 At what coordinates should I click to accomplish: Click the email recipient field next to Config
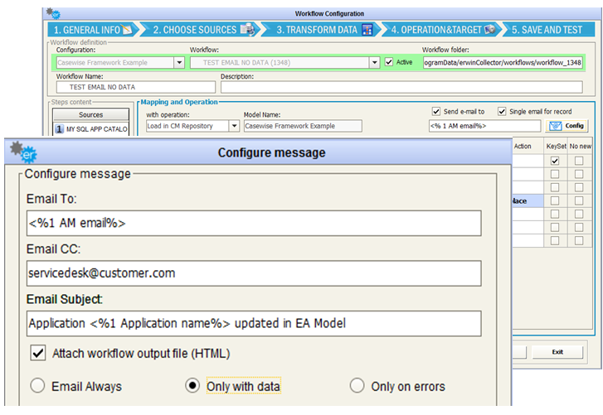click(485, 126)
